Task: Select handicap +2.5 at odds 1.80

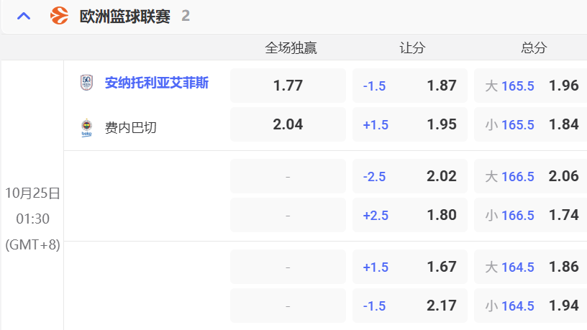Action: tap(410, 215)
